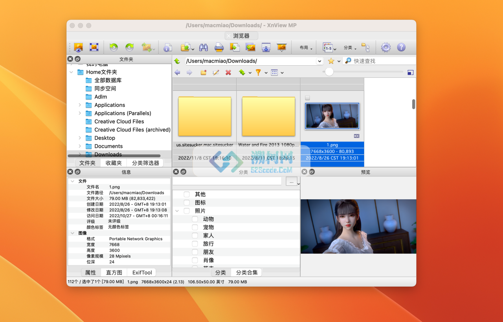Switch to the 分类筛选器 tab

(x=145, y=163)
